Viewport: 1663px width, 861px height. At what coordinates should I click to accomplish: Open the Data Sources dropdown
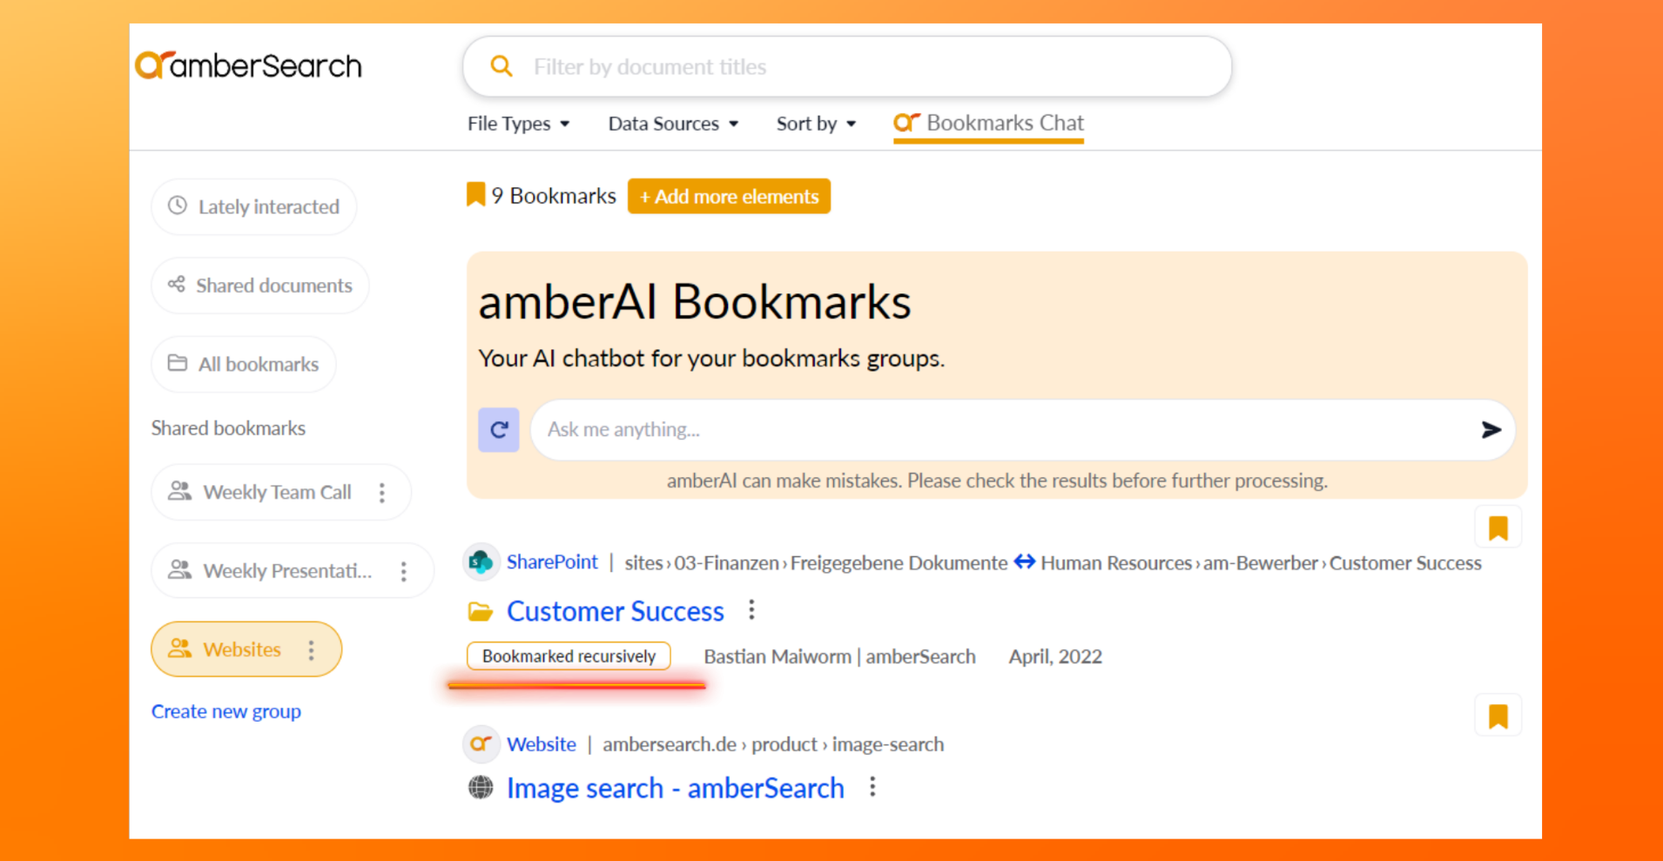(673, 124)
